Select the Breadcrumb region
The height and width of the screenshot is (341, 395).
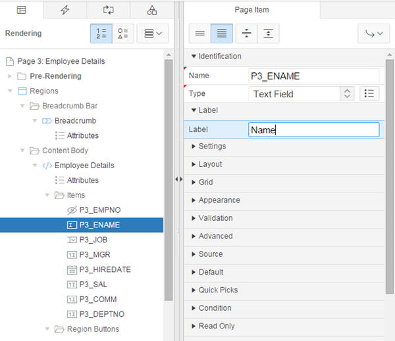click(x=75, y=121)
